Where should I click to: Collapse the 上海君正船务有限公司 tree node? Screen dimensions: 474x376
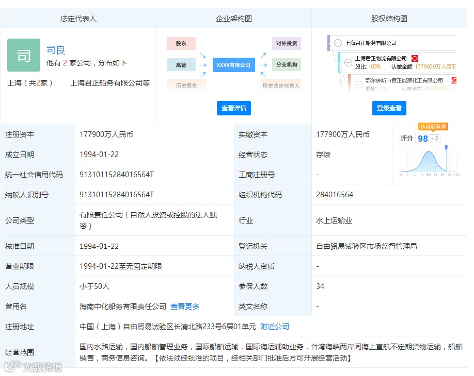[338, 43]
